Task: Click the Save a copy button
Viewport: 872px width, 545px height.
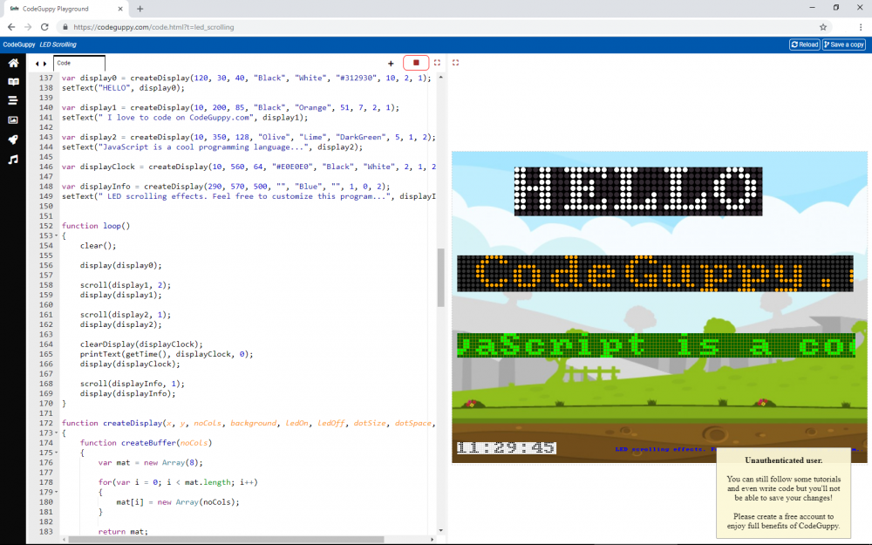Action: tap(844, 44)
